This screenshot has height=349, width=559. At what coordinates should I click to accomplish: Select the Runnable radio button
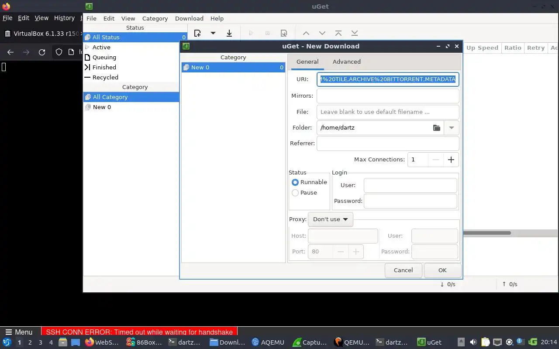point(295,182)
